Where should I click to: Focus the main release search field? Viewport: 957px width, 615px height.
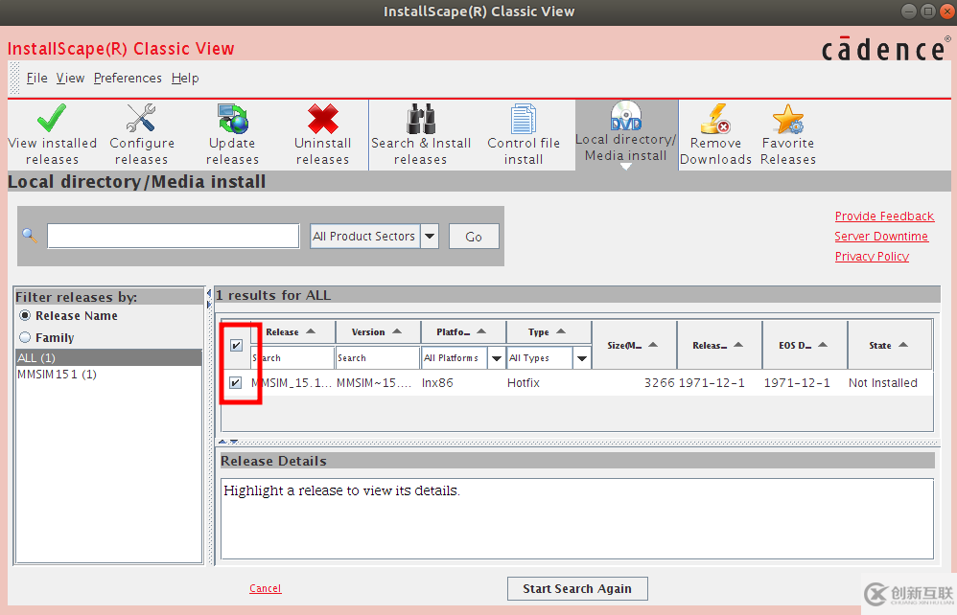coord(174,236)
